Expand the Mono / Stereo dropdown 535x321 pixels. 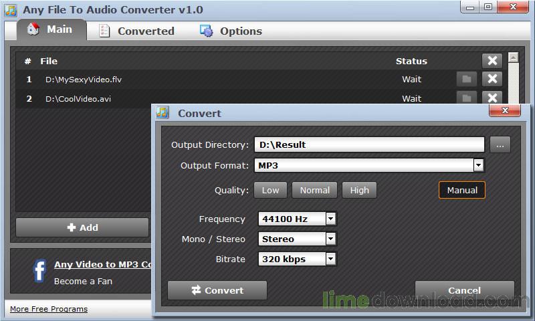coord(330,239)
